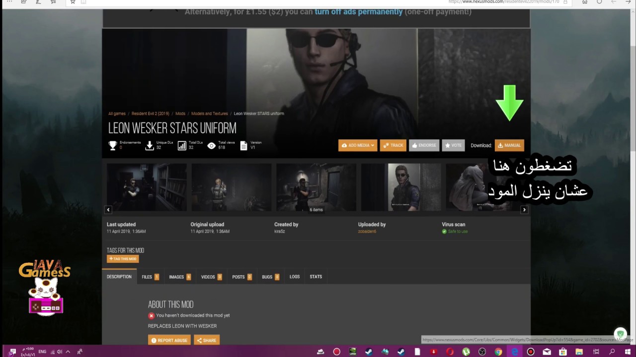Click the favorites star icon in browser toolbar
636x357 pixels.
pyautogui.click(x=73, y=2)
